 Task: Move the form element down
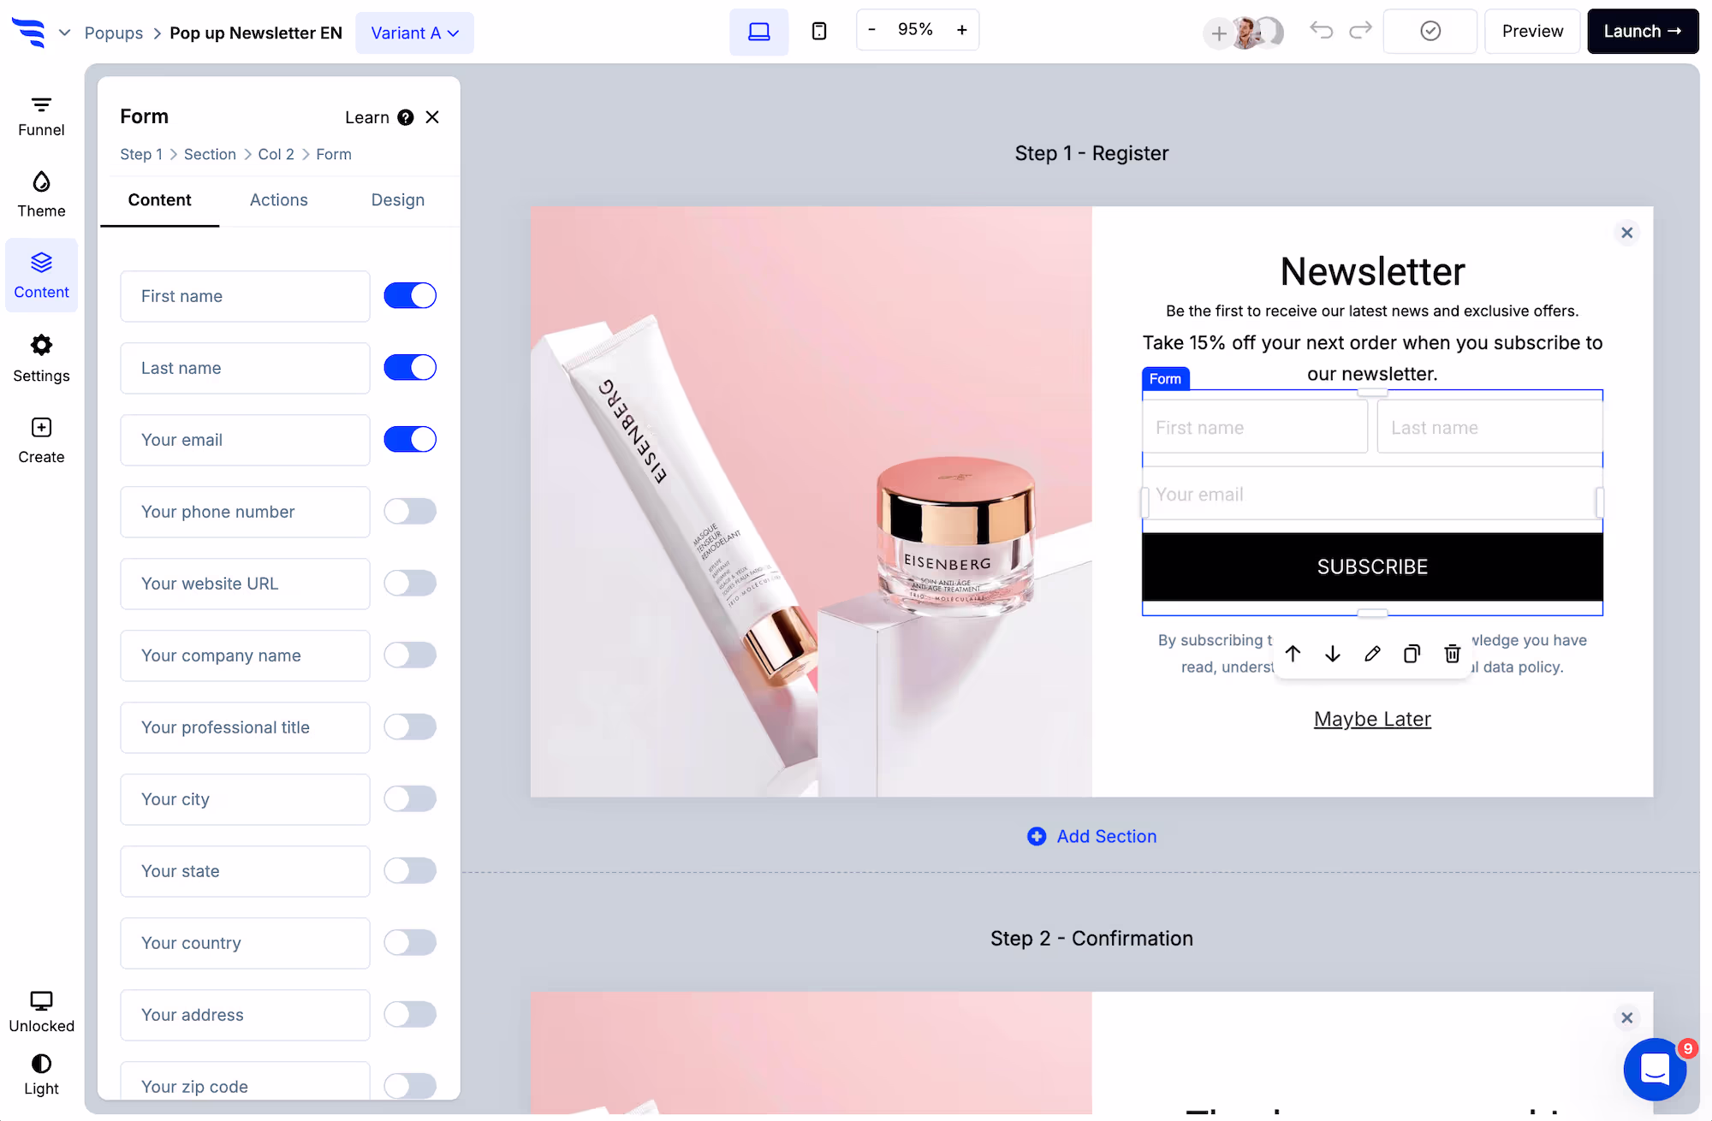pos(1333,654)
